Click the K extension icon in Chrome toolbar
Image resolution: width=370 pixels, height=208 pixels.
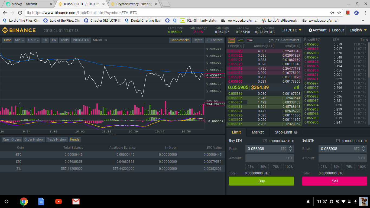coord(357,13)
